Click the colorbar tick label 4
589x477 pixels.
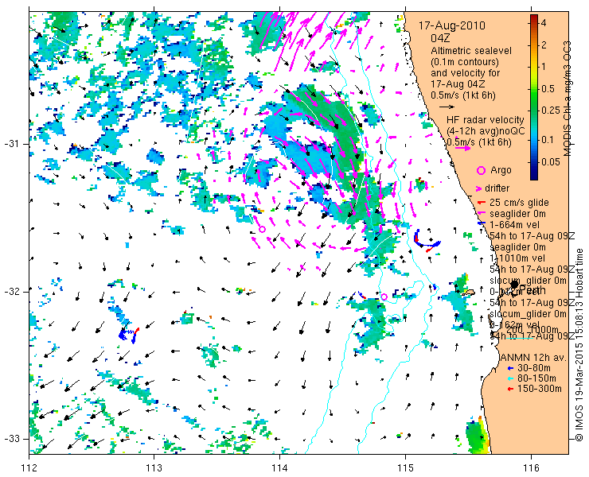tap(544, 23)
